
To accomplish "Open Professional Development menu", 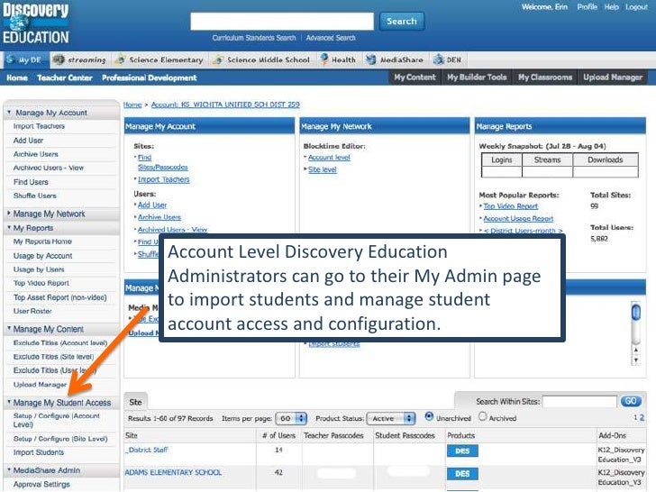I will click(149, 77).
